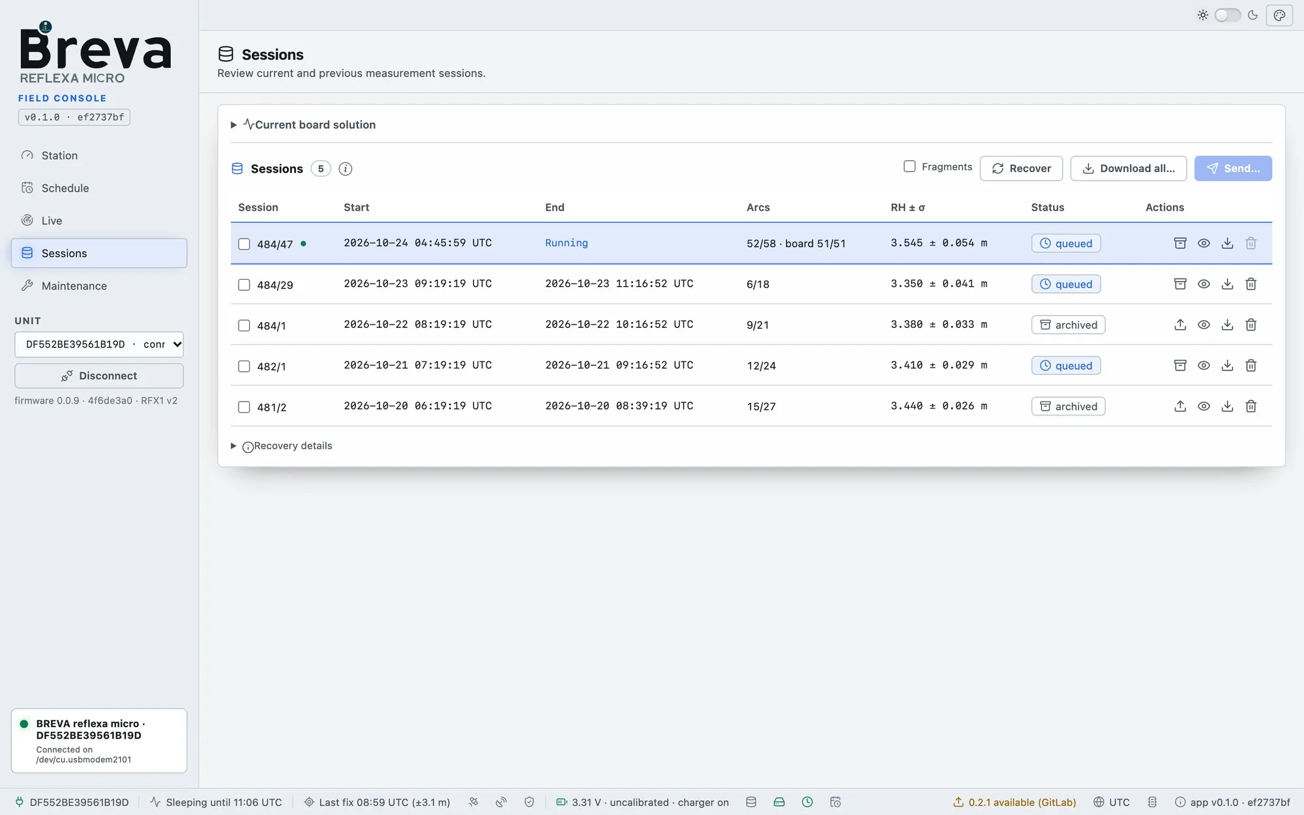
Task: Click the queued status badge for session 484/29
Action: (1066, 284)
